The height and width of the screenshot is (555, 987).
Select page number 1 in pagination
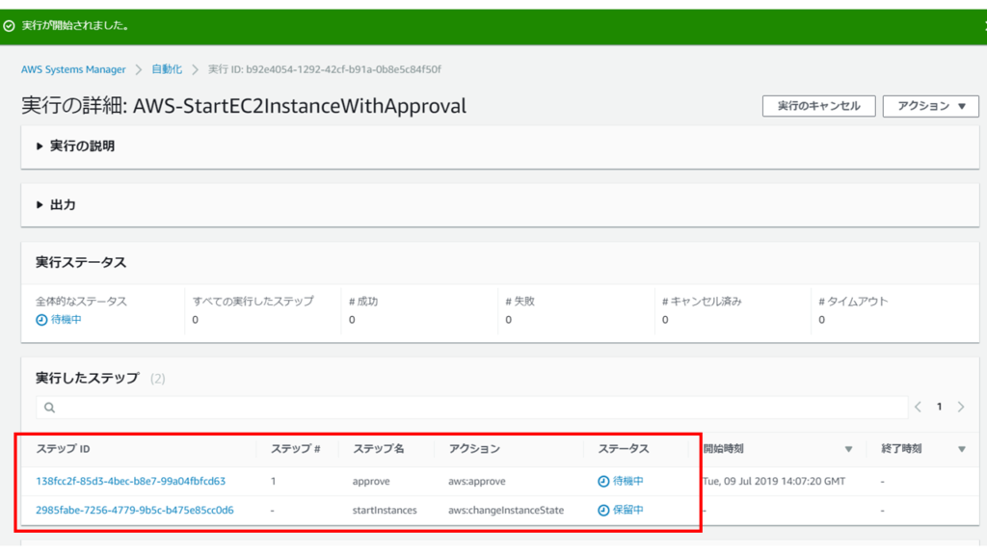(940, 407)
